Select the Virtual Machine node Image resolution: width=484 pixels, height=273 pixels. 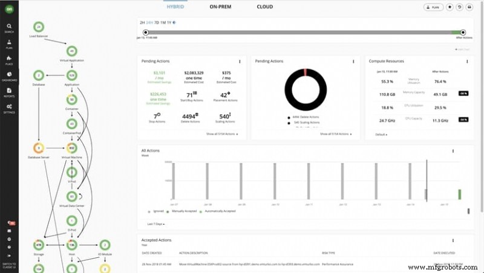[x=71, y=148]
